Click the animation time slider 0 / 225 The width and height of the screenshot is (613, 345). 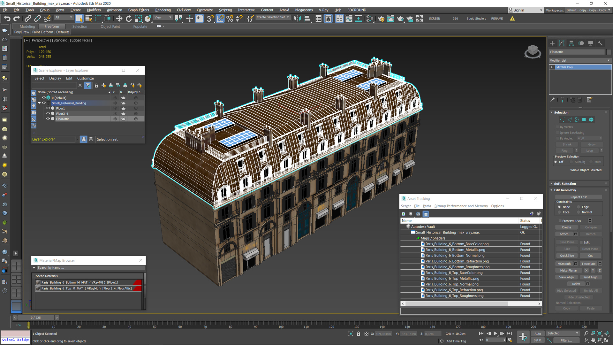click(x=36, y=318)
